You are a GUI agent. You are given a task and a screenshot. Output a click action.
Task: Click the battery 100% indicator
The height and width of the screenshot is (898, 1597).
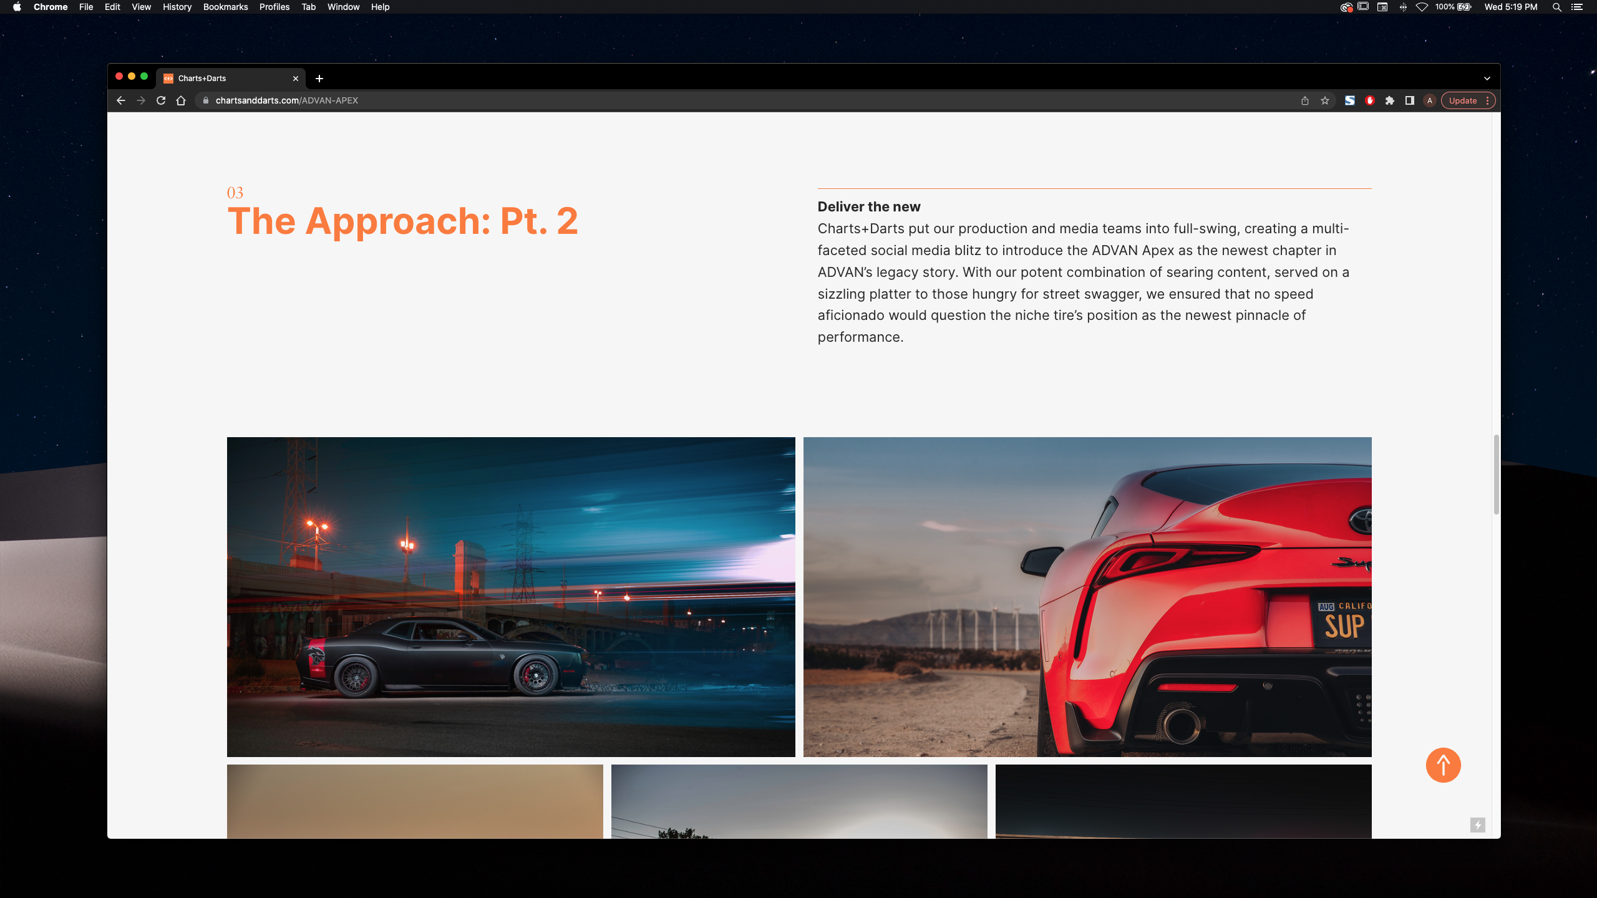coord(1453,7)
